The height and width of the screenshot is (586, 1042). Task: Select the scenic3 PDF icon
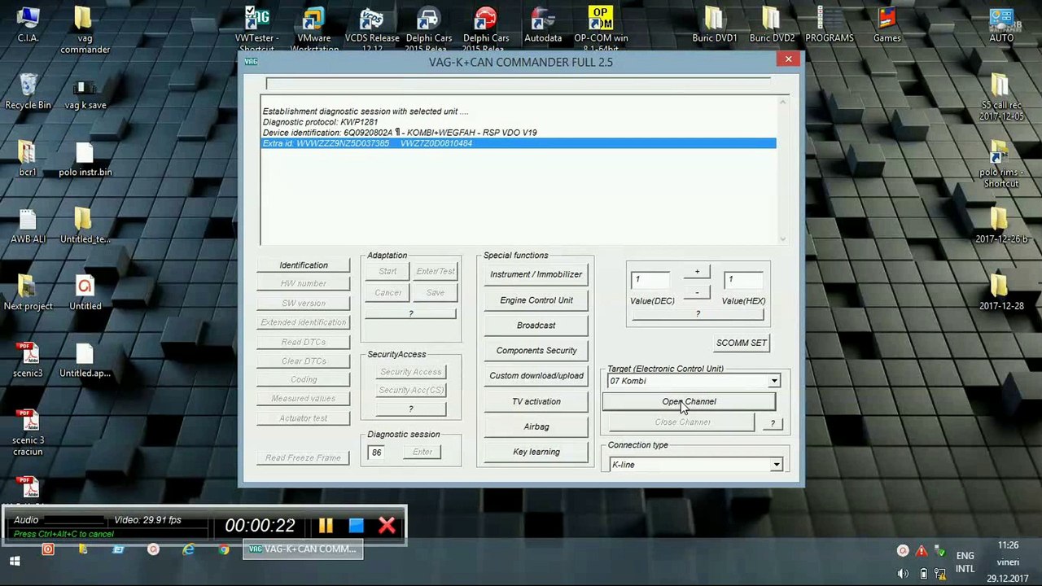pyautogui.click(x=28, y=360)
